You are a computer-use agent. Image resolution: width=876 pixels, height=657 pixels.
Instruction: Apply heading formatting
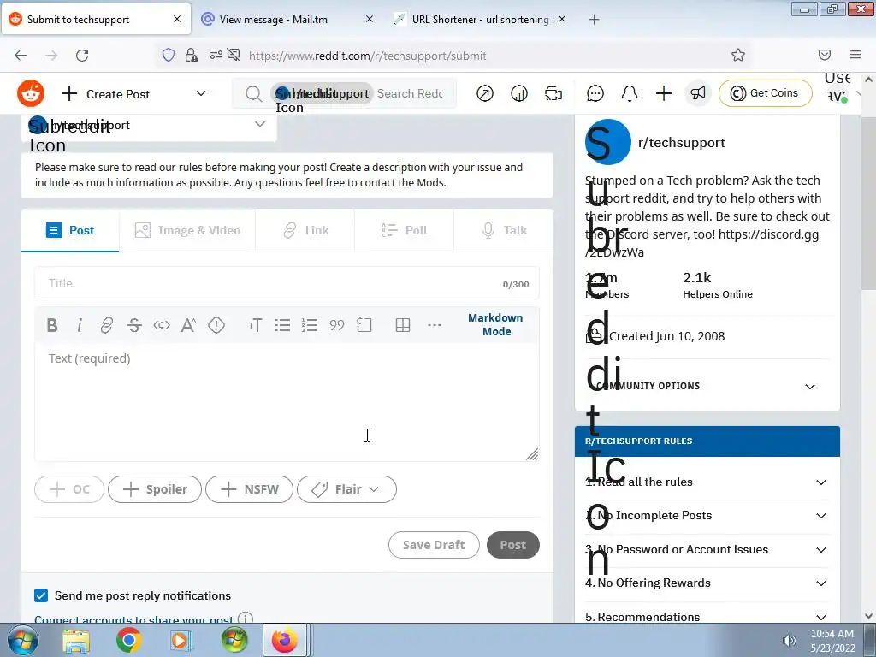[x=255, y=325]
